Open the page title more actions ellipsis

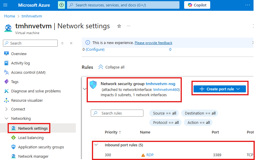tap(129, 26)
